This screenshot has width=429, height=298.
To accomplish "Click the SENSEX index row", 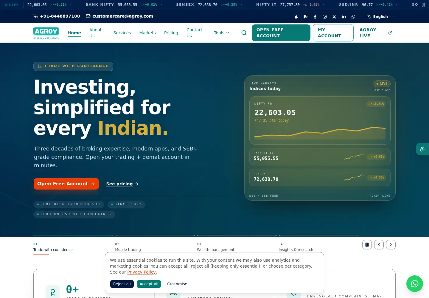I will (x=320, y=178).
